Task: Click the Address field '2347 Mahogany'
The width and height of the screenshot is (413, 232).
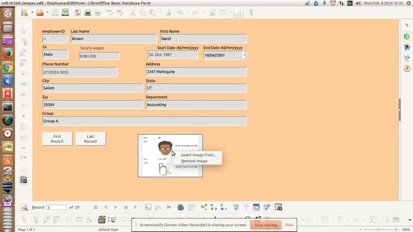Action: [x=196, y=72]
